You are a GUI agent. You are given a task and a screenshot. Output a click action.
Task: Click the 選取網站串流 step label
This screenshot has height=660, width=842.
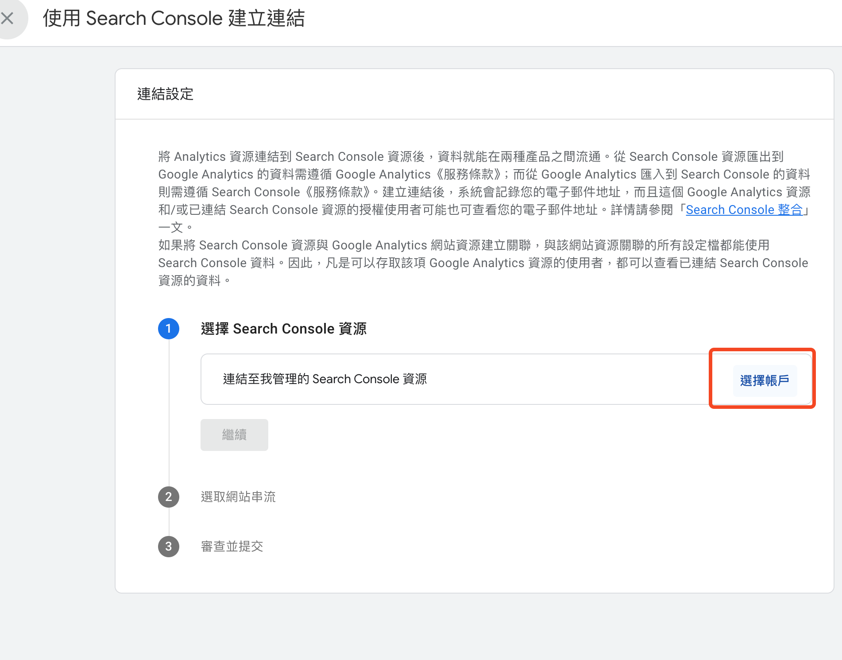pyautogui.click(x=238, y=497)
